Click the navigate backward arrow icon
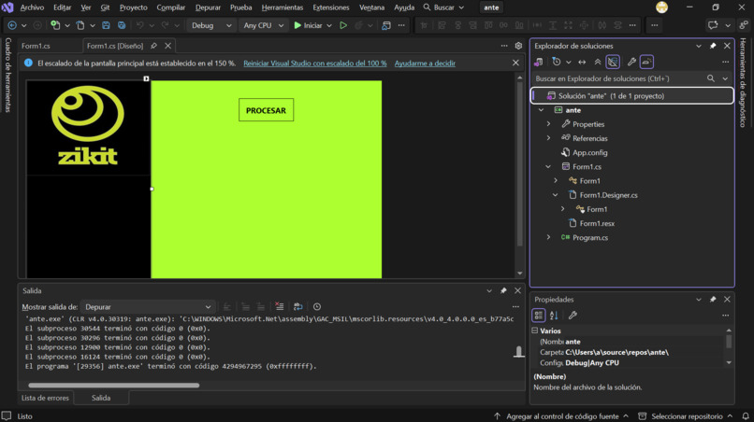754x422 pixels. point(12,25)
